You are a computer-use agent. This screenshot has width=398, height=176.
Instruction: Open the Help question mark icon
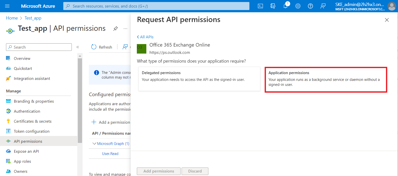(310, 6)
